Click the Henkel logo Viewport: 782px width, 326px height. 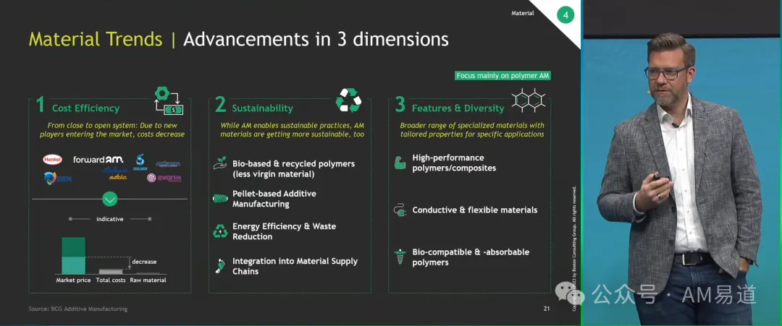(52, 159)
